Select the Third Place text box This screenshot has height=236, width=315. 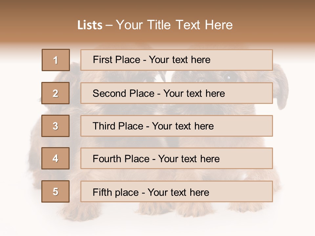[x=177, y=126]
